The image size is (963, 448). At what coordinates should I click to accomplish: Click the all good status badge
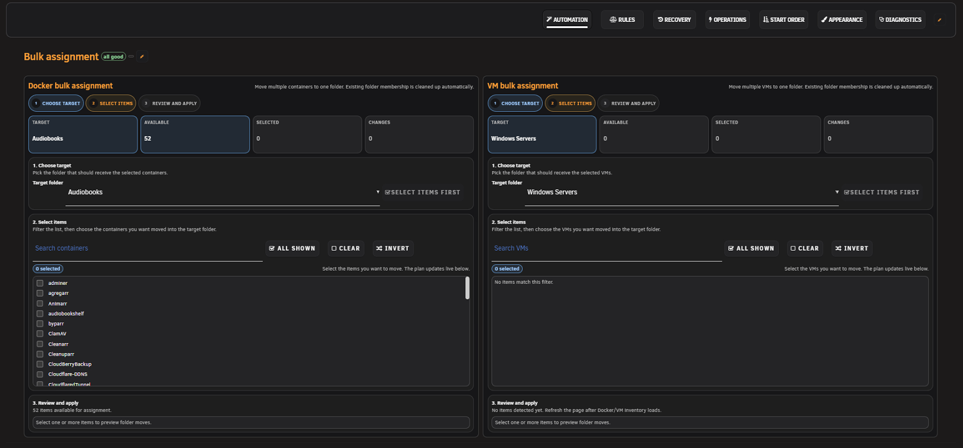click(x=114, y=57)
